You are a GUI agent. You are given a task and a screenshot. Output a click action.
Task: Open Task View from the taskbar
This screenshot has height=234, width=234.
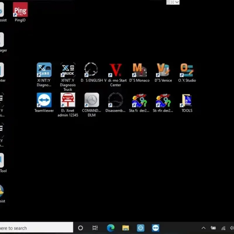pyautogui.click(x=95, y=228)
